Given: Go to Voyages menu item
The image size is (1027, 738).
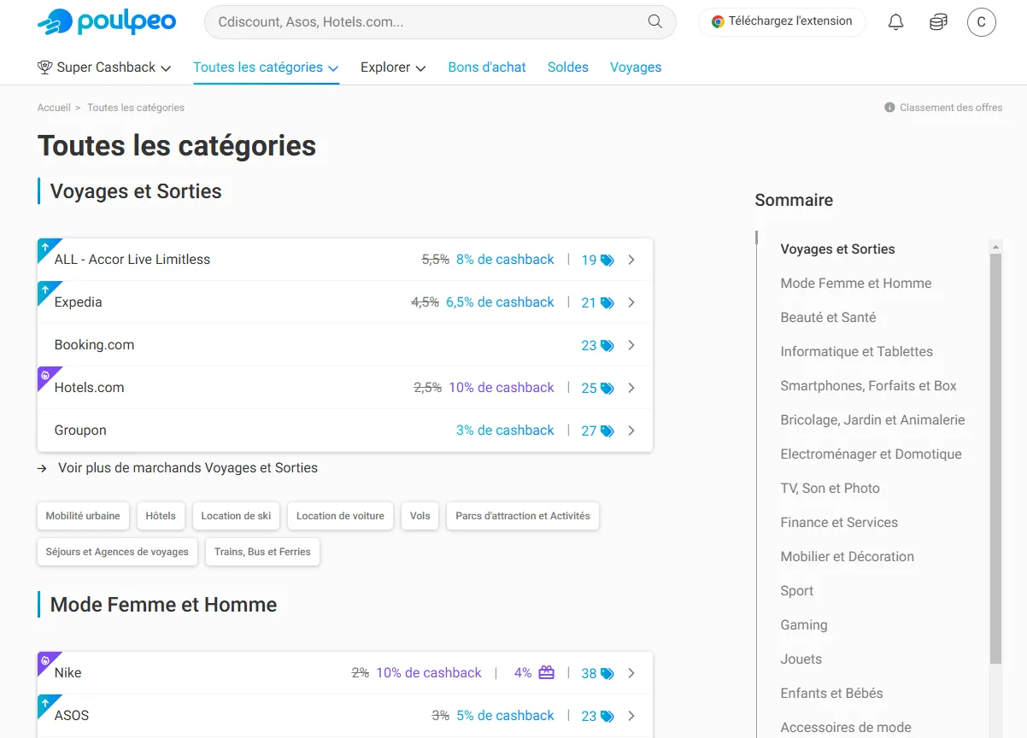Looking at the screenshot, I should tap(636, 67).
